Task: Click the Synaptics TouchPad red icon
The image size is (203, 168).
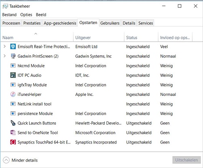Action: pos(13,142)
